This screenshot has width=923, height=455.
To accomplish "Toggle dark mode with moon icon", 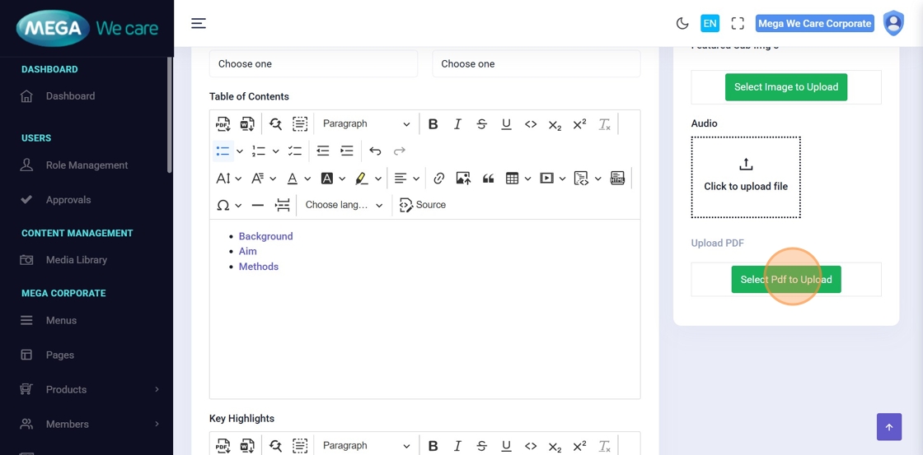I will pyautogui.click(x=682, y=24).
